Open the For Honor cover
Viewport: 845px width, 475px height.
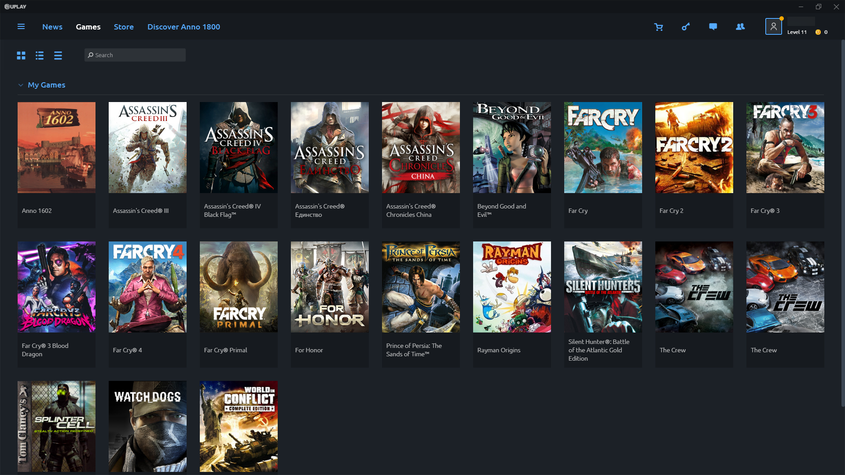[x=330, y=287]
